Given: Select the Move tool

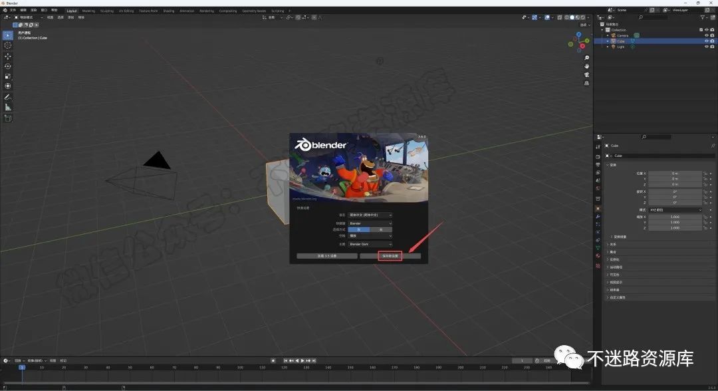Looking at the screenshot, I should pos(8,57).
